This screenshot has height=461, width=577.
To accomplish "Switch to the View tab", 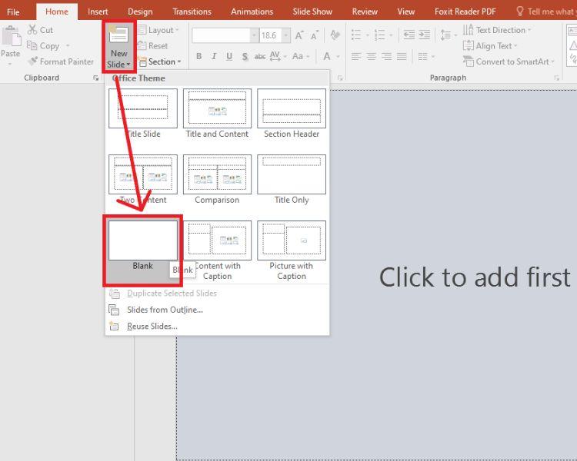I will point(406,12).
